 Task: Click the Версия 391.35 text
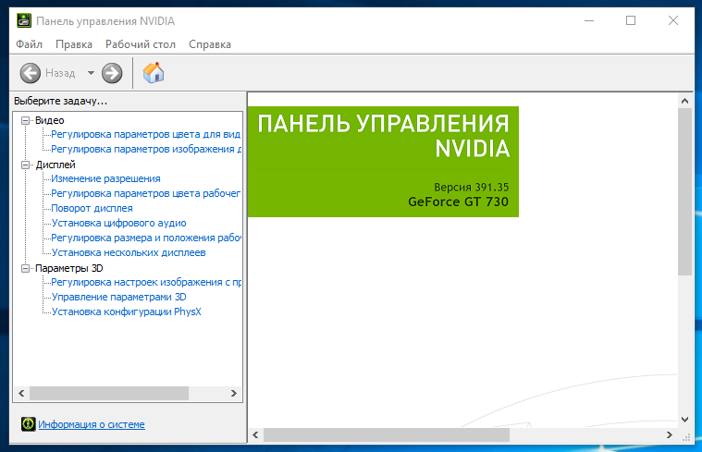(472, 187)
